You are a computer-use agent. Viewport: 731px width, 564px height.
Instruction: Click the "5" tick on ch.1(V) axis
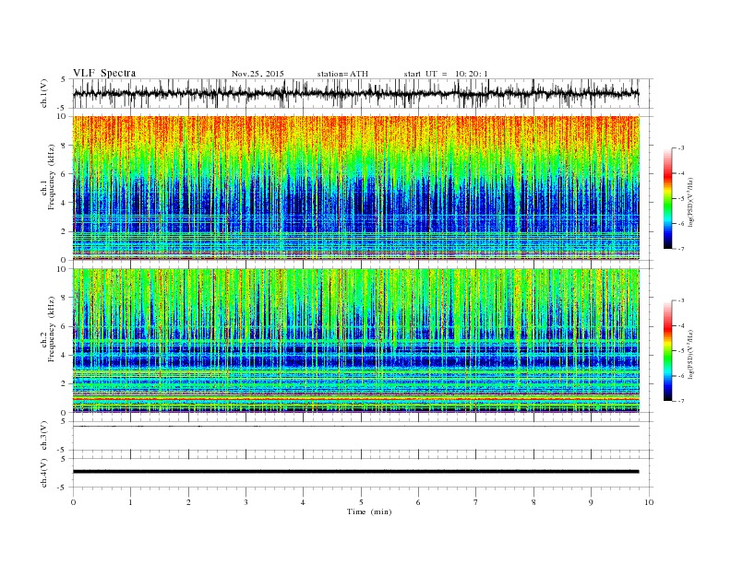[64, 79]
